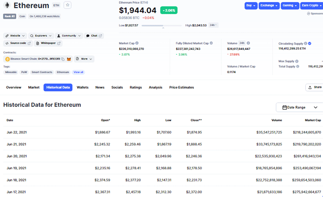Expand the Explorers dropdown
Screen dimensions: 323x197
[x=41, y=36]
